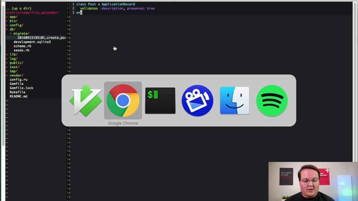The width and height of the screenshot is (358, 201).
Task: Click 'class' keyword on line 1
Action: 81,4
